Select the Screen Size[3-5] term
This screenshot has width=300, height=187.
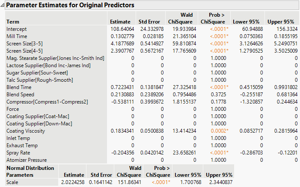[x=24, y=43]
